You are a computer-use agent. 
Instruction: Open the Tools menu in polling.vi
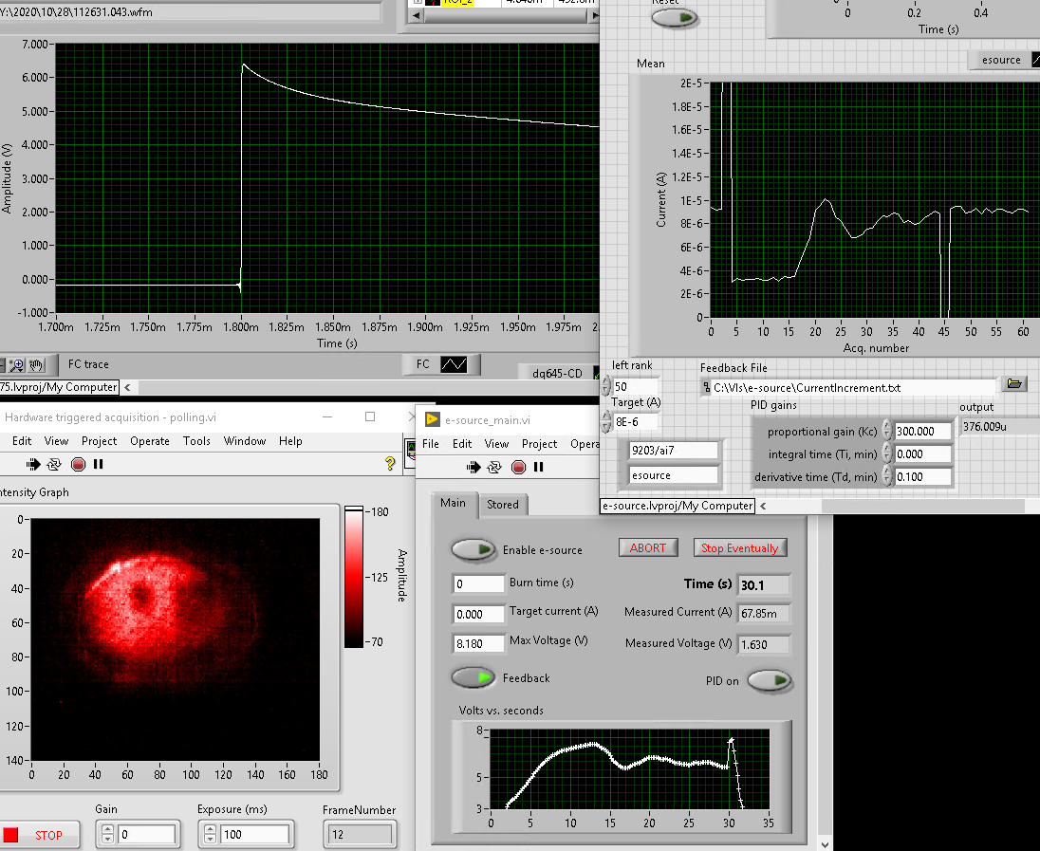coord(196,441)
